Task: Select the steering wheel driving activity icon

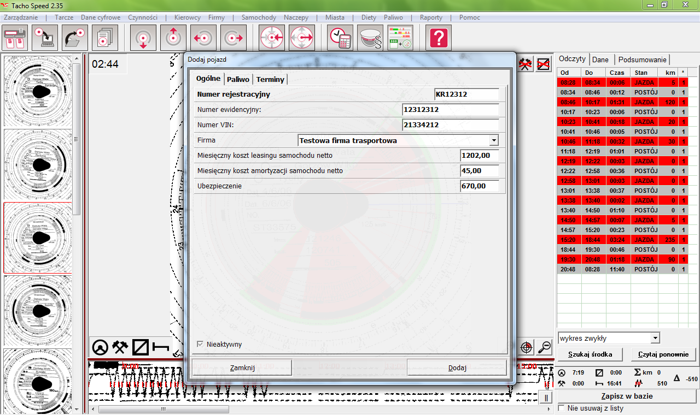Action: [100, 347]
